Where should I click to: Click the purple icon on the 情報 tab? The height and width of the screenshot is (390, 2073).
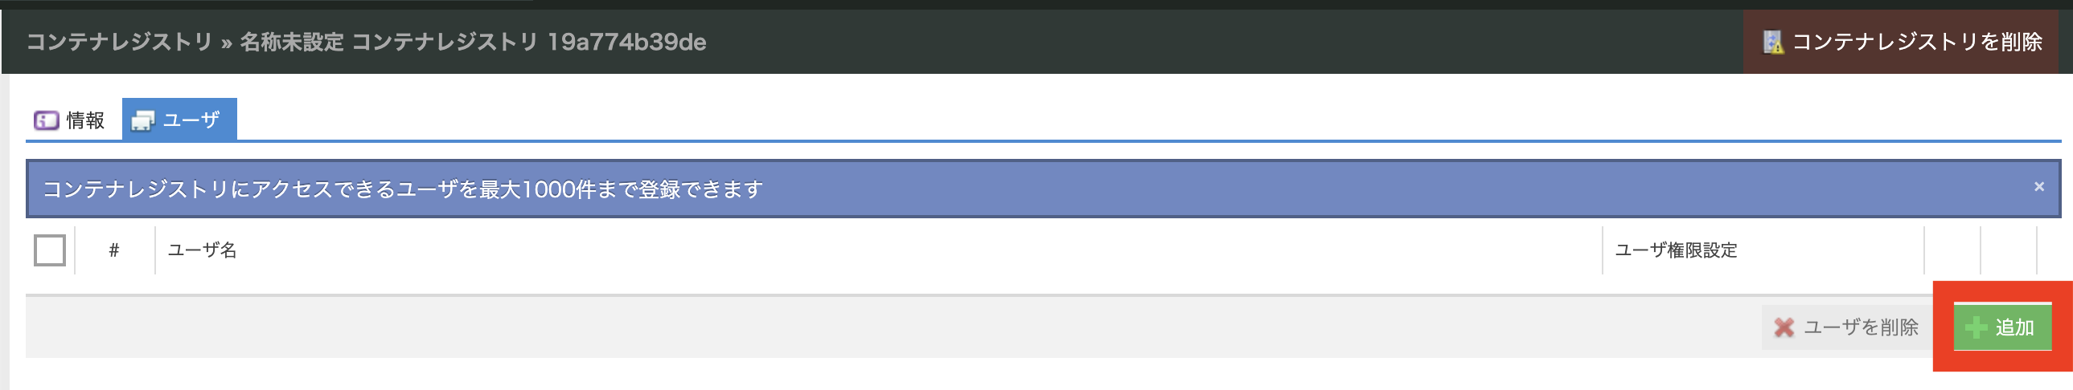(46, 120)
